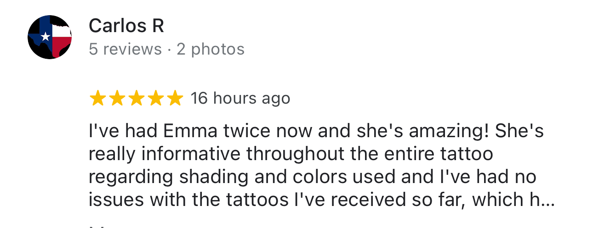Open the reviewer name Carlos R
This screenshot has width=593, height=228.
[x=126, y=26]
